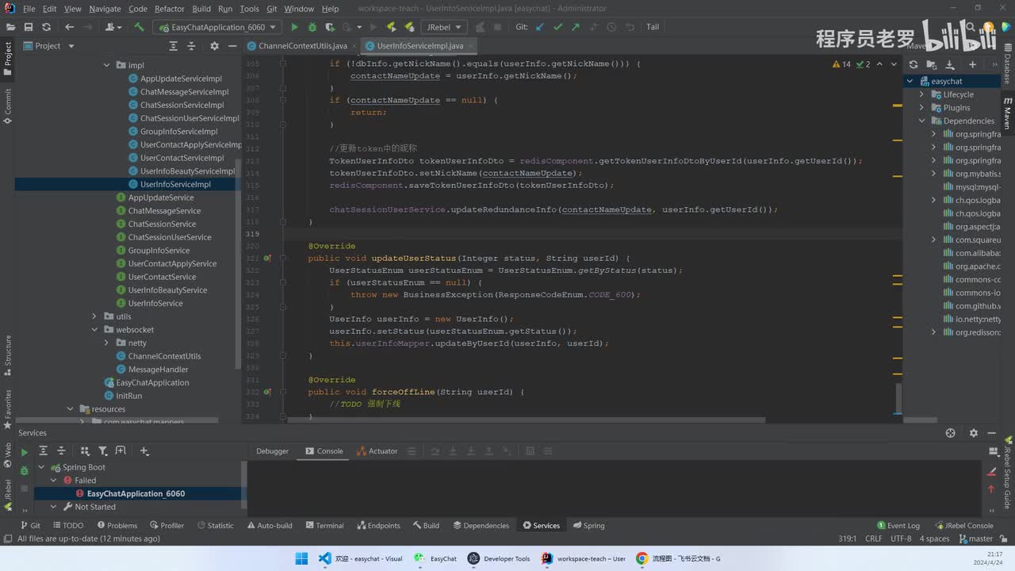Open Developer Tools from the Windows taskbar
The width and height of the screenshot is (1015, 571).
[x=499, y=558]
